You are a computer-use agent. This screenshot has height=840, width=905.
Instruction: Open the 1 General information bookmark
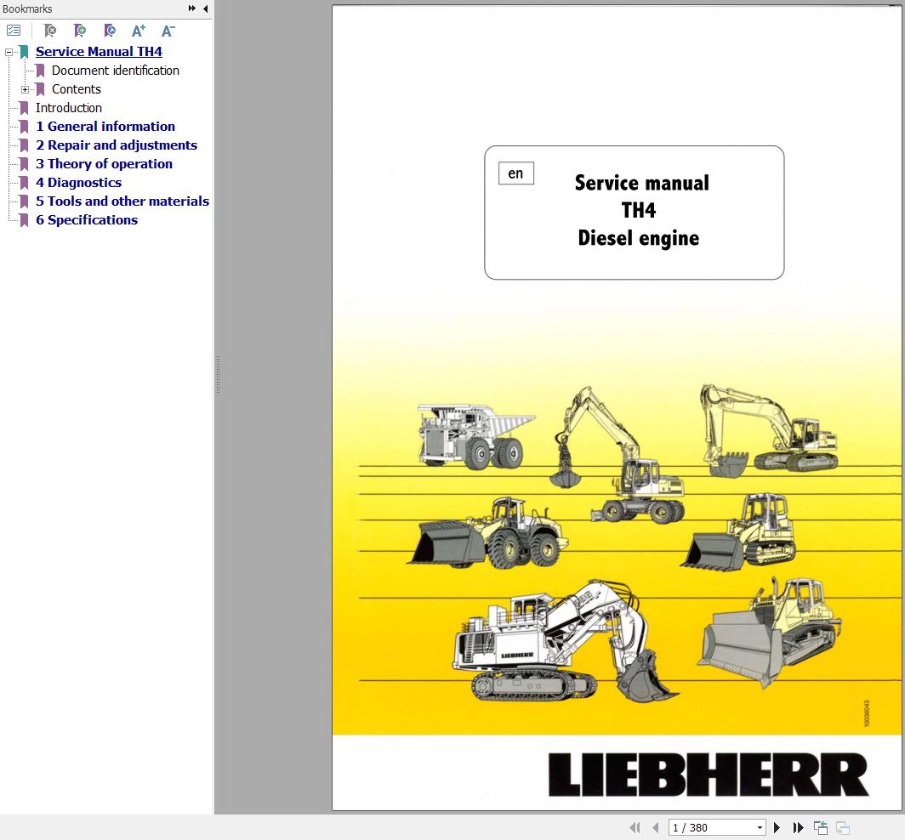tap(105, 127)
